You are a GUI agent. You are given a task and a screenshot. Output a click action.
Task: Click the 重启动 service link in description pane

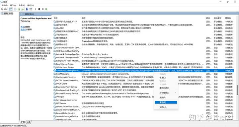pos(23,30)
